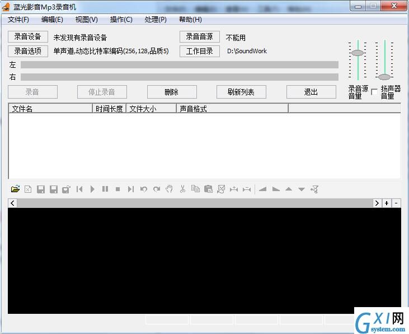
Task: Click the undo arrow icon
Action: coord(143,189)
